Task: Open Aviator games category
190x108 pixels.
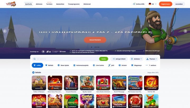Action: coord(123,65)
